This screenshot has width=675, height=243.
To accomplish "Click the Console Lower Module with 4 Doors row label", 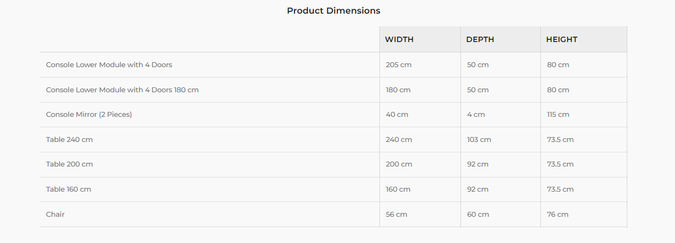I will (109, 64).
